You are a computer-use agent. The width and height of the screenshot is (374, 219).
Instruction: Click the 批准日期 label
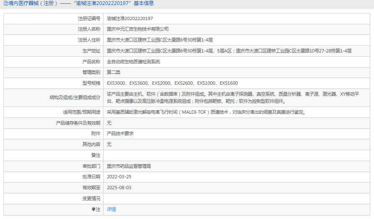click(x=91, y=177)
